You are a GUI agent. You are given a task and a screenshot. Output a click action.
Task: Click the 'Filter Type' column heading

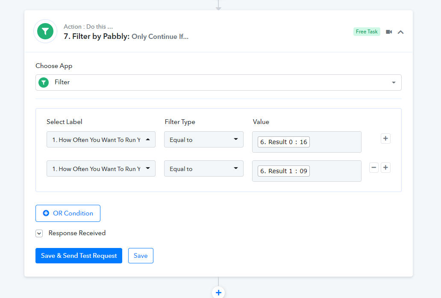tap(180, 122)
